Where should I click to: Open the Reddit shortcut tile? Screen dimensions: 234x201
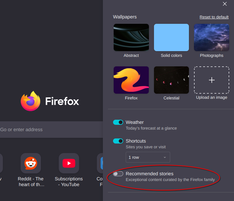pyautogui.click(x=31, y=163)
